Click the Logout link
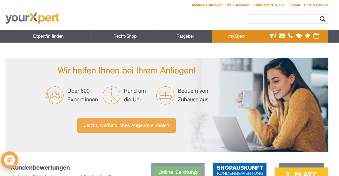The height and width of the screenshot is (176, 339). (x=294, y=5)
